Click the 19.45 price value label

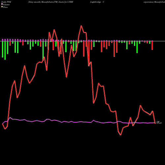[x=159, y=123]
